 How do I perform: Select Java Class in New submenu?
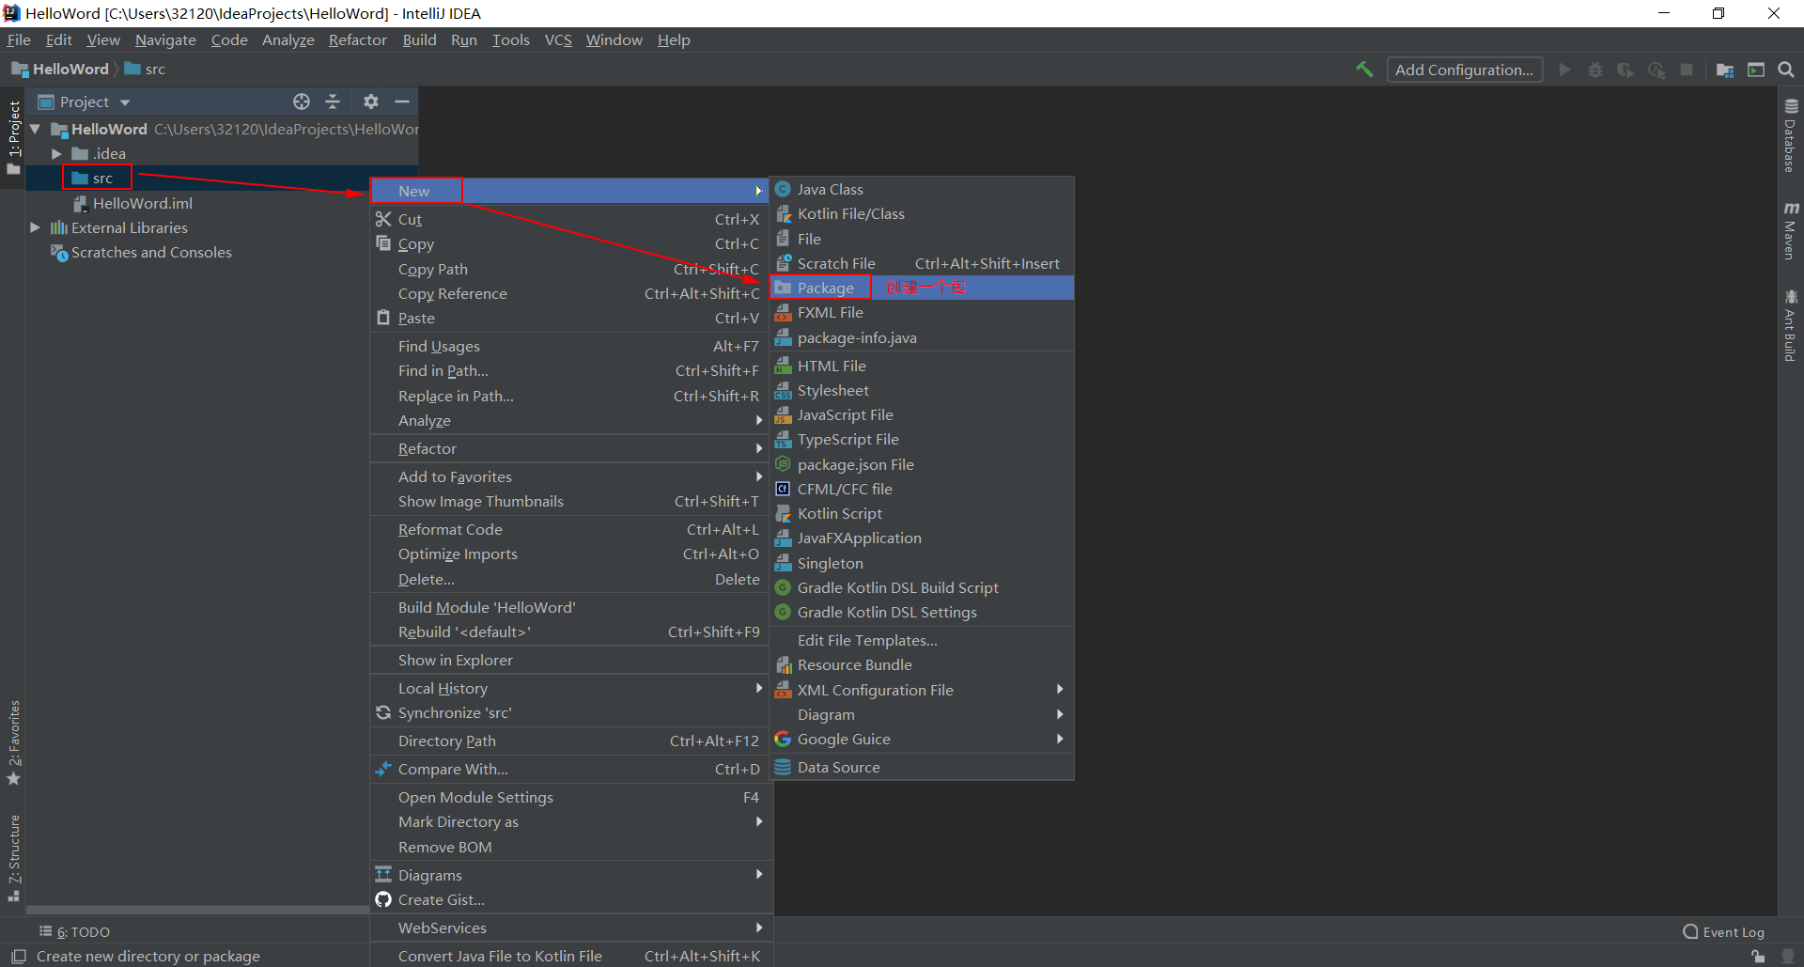922,189
